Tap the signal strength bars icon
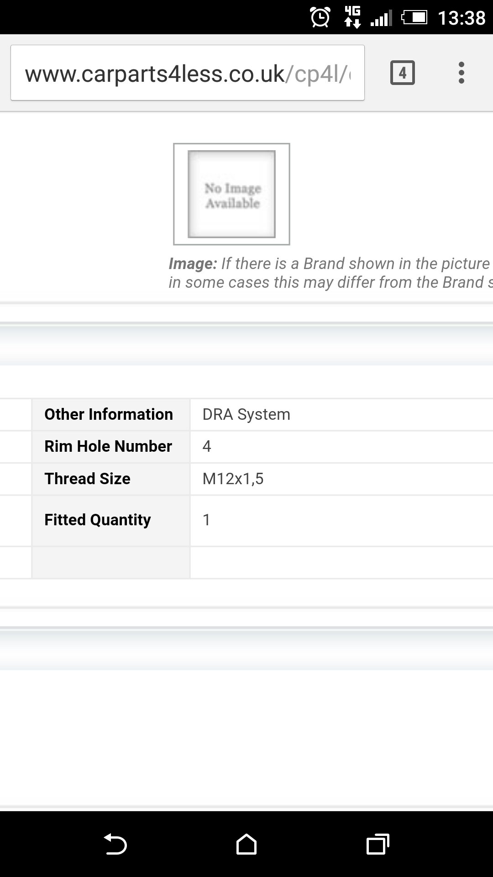 (381, 18)
